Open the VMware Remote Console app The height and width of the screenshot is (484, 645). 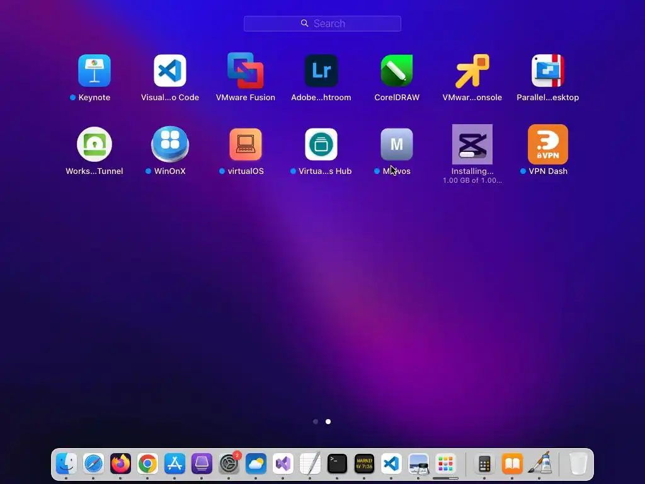pos(472,71)
